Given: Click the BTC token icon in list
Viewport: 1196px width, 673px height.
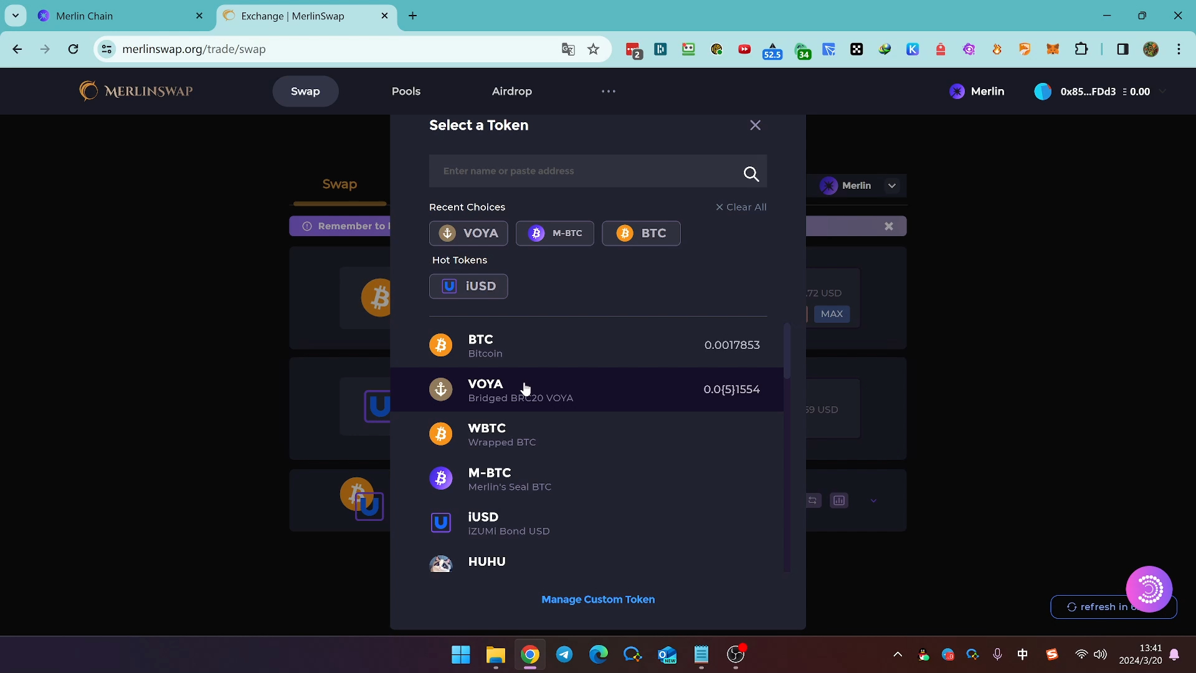Looking at the screenshot, I should point(442,345).
